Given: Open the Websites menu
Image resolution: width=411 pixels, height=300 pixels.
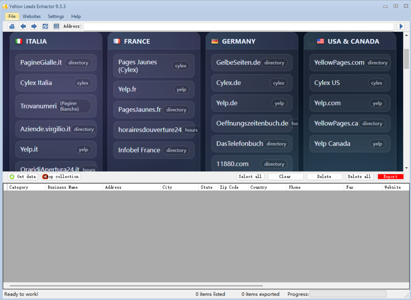Looking at the screenshot, I should (x=32, y=17).
